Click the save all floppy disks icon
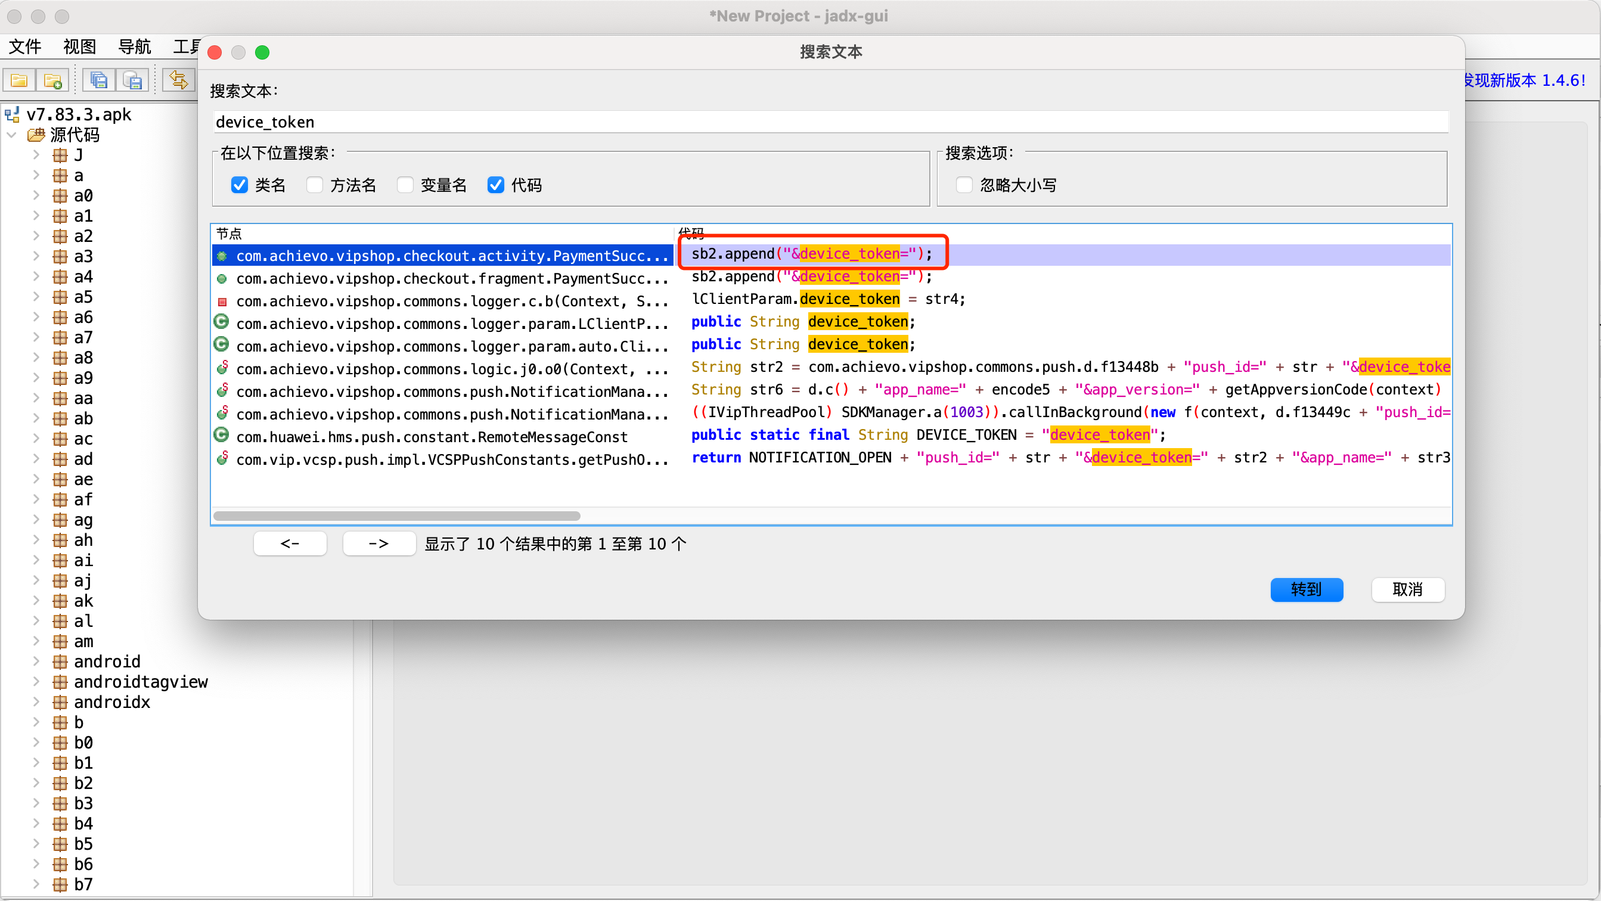The image size is (1601, 901). click(98, 80)
